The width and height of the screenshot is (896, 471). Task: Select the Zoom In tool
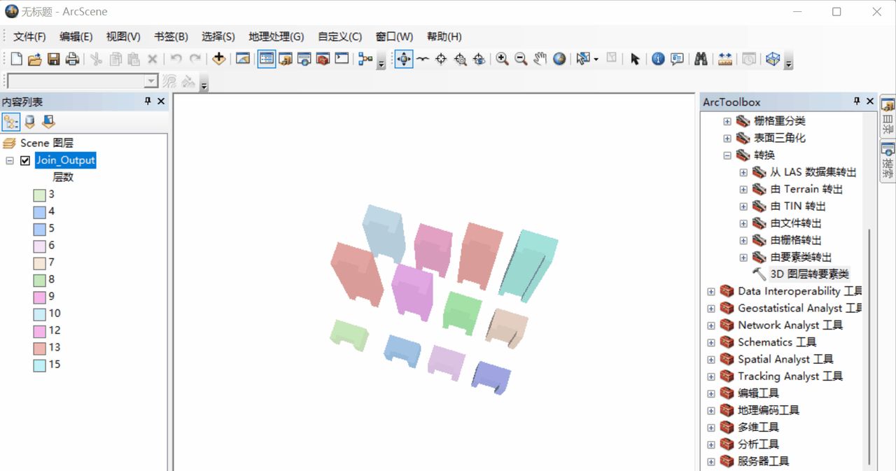click(503, 59)
